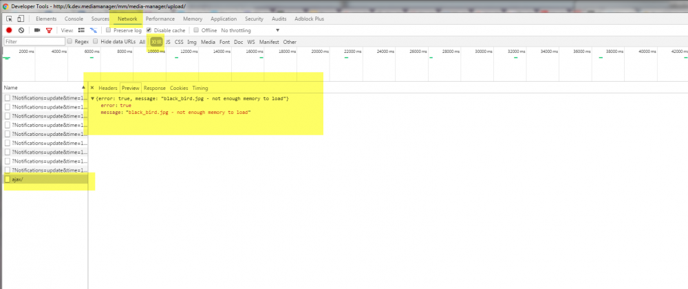The height and width of the screenshot is (289, 688).
Task: Uncheck the Disable cache checkbox
Action: (x=149, y=30)
